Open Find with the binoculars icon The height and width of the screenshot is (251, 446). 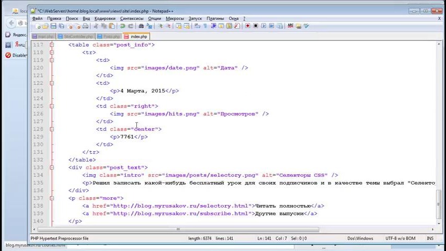point(141,26)
